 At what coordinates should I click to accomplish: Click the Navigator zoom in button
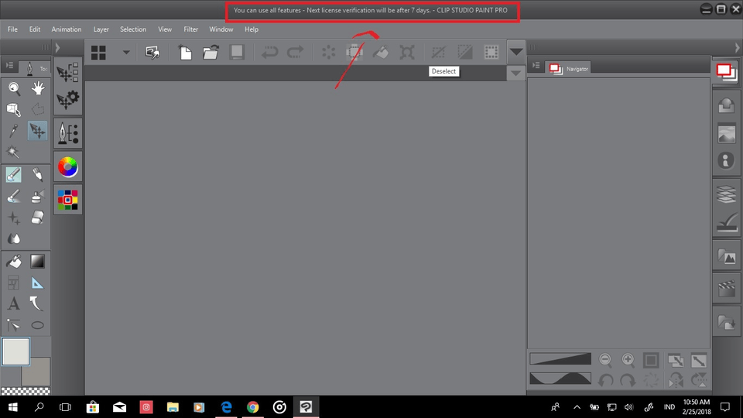pyautogui.click(x=628, y=360)
